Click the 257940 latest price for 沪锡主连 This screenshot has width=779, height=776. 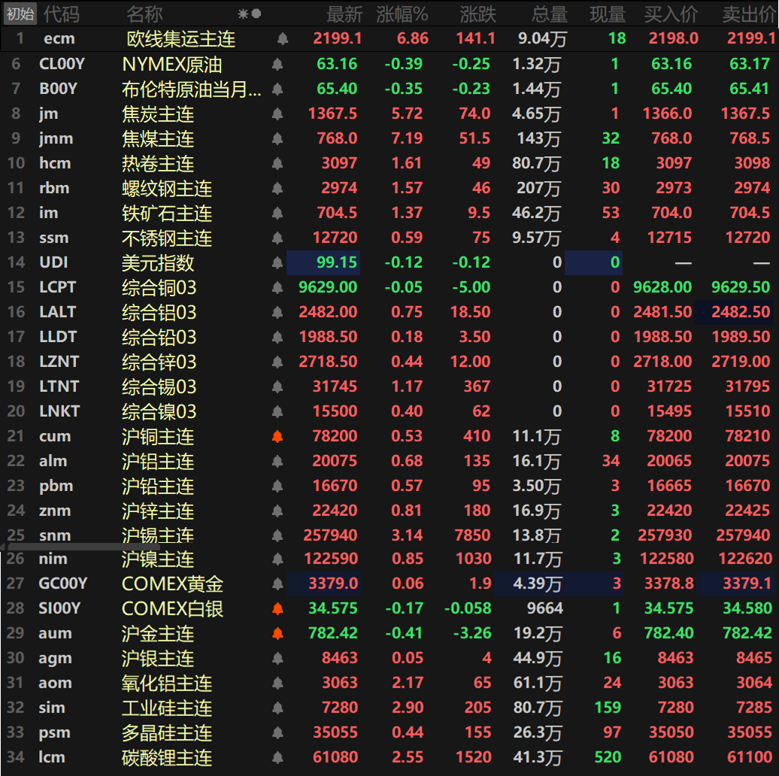click(x=330, y=535)
